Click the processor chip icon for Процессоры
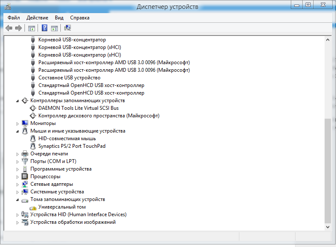Viewport: 336px width, 247px height. point(25,176)
